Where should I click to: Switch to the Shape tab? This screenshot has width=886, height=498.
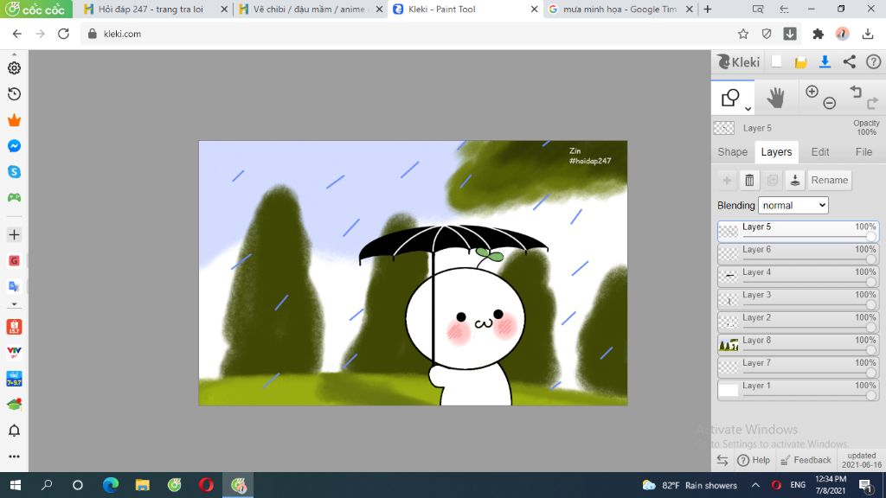pyautogui.click(x=732, y=152)
